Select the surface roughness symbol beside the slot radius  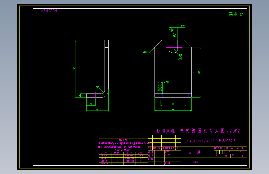(180, 59)
